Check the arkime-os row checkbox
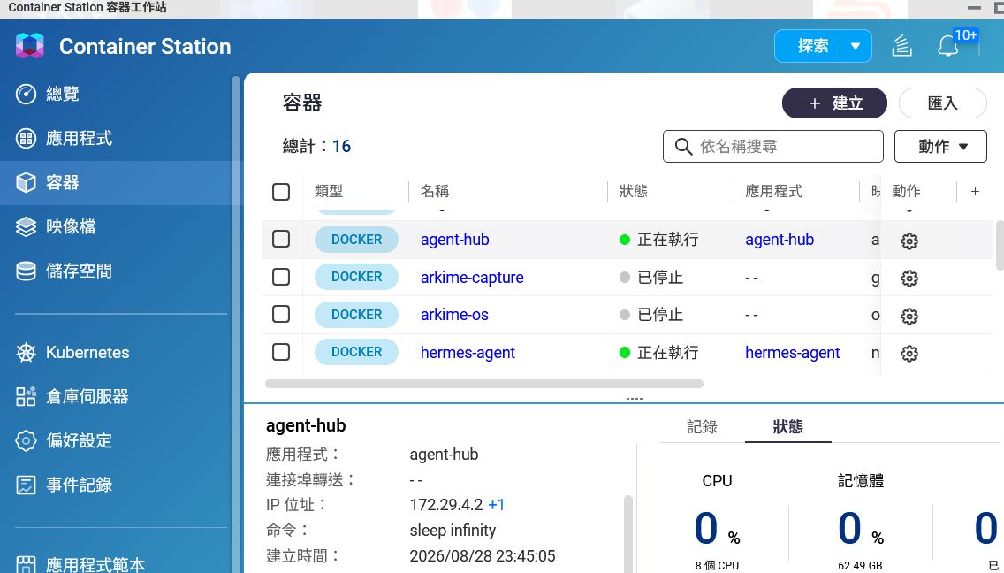Viewport: 1004px width, 573px height. pos(281,314)
